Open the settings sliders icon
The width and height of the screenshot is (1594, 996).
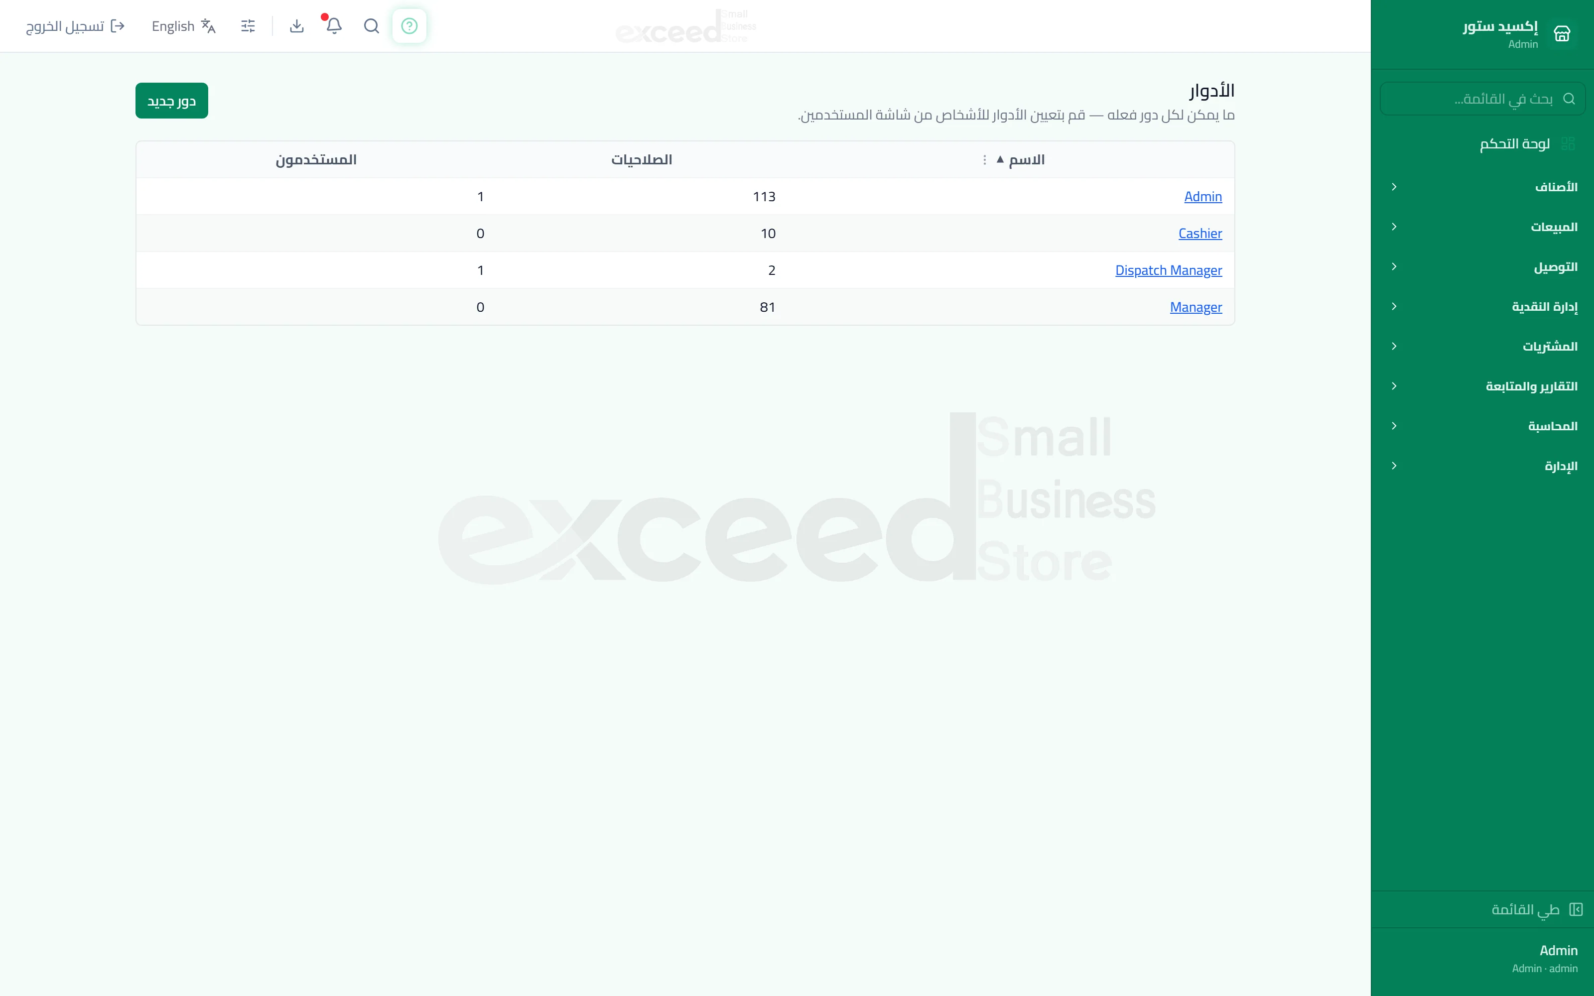coord(248,26)
